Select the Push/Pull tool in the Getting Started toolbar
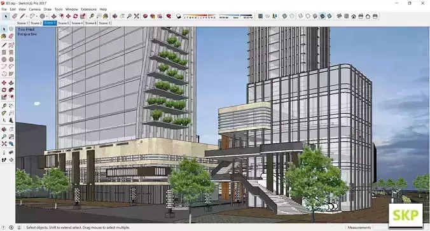 tap(53, 16)
